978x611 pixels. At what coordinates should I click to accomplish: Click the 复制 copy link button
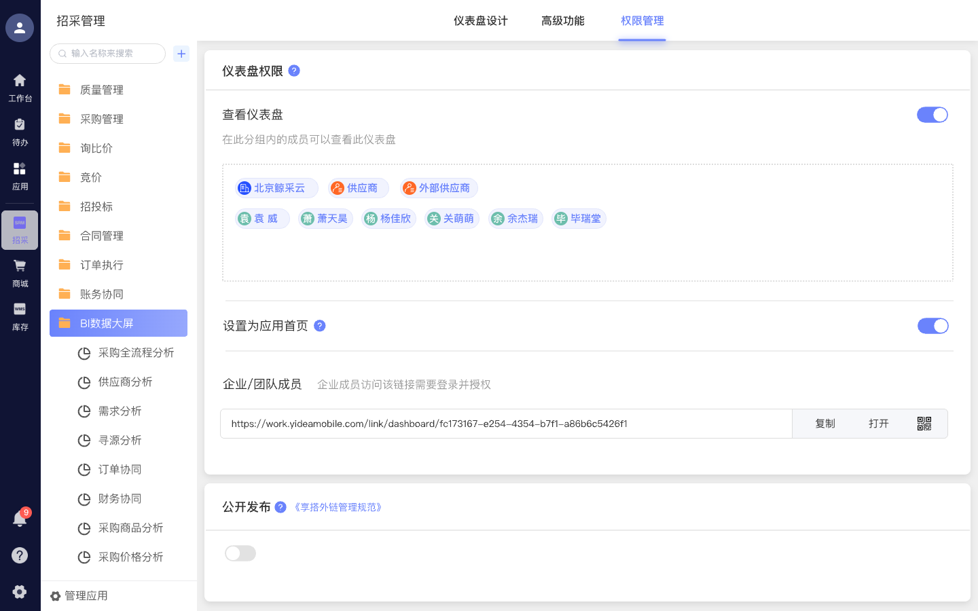pos(825,423)
